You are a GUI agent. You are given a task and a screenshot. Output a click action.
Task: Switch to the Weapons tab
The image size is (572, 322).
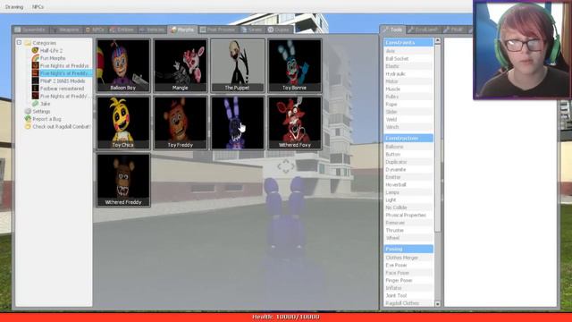65,30
